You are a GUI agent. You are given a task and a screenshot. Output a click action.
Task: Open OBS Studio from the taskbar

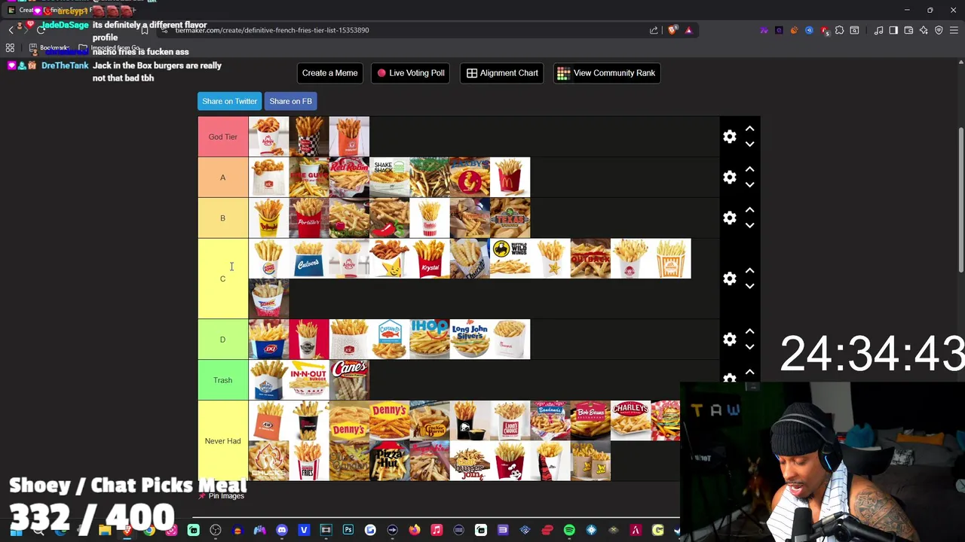coord(215,531)
